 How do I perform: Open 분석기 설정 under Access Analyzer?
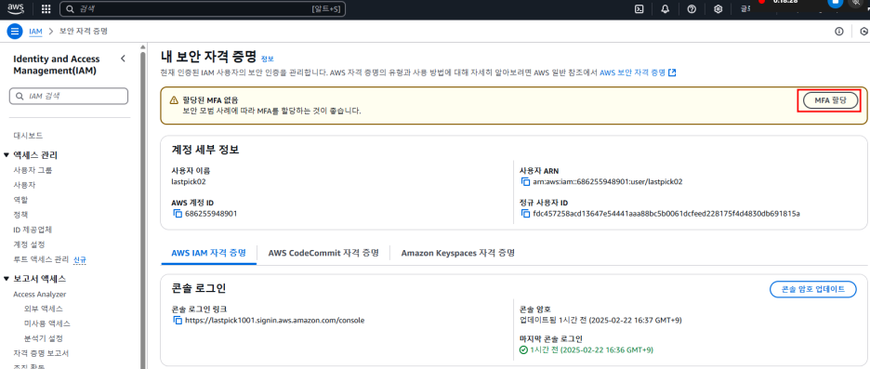pyautogui.click(x=44, y=338)
